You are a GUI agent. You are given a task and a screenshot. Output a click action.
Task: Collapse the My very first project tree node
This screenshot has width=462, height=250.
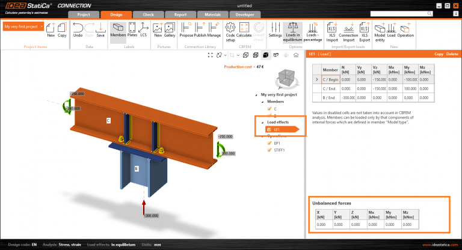coord(256,95)
